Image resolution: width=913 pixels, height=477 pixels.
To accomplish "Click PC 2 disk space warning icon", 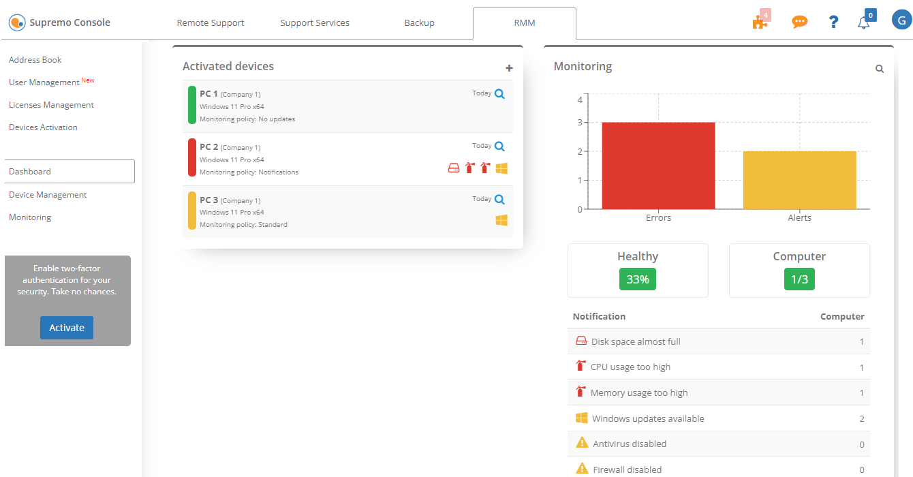I will click(454, 168).
